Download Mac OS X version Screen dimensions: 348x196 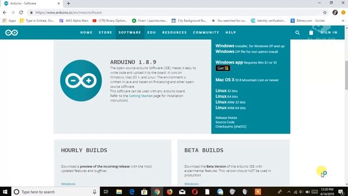pyautogui.click(x=247, y=80)
